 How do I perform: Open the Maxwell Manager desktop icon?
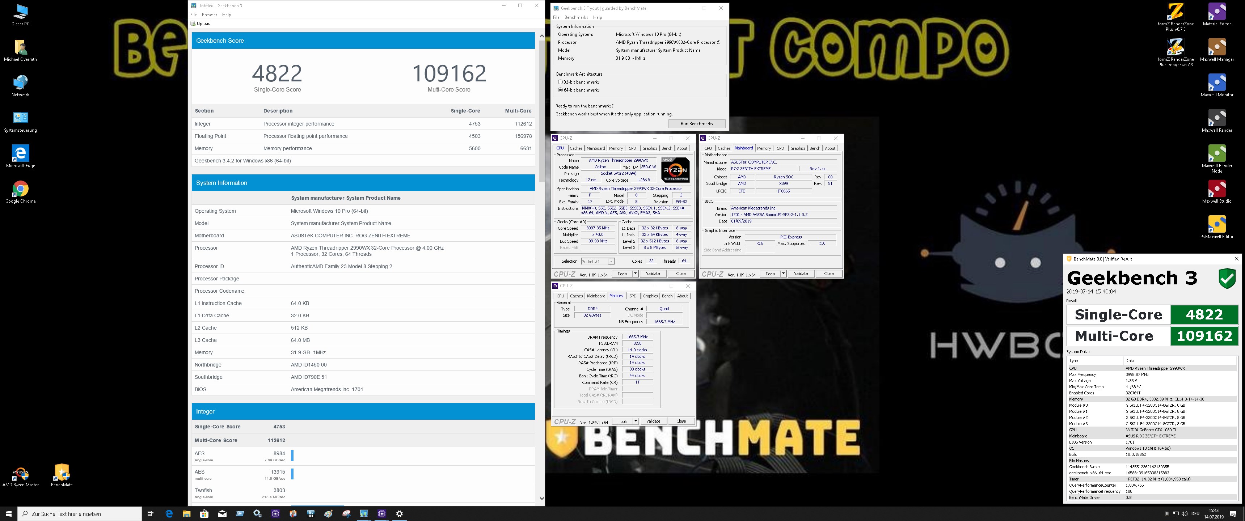click(x=1217, y=50)
